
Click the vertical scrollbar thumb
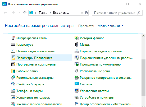143,77
